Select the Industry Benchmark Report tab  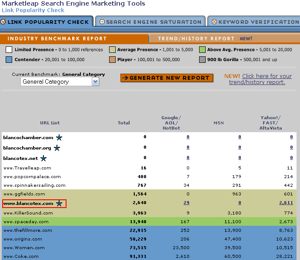(74, 39)
